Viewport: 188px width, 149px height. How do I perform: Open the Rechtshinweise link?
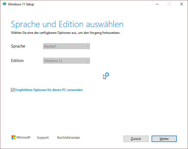click(x=69, y=137)
